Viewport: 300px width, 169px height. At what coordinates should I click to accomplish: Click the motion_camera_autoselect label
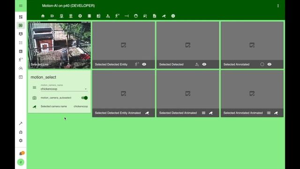point(56,98)
